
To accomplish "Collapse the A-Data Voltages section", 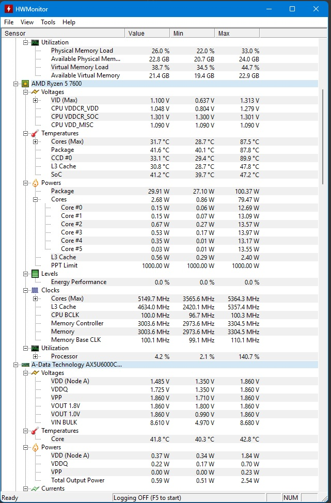I will click(x=25, y=373).
